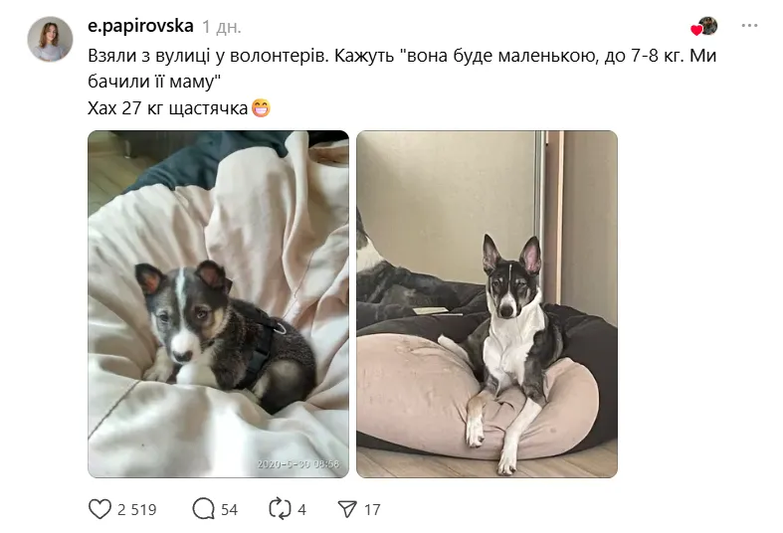The height and width of the screenshot is (533, 783).
Task: Open comments via the speech bubble icon
Action: click(203, 509)
